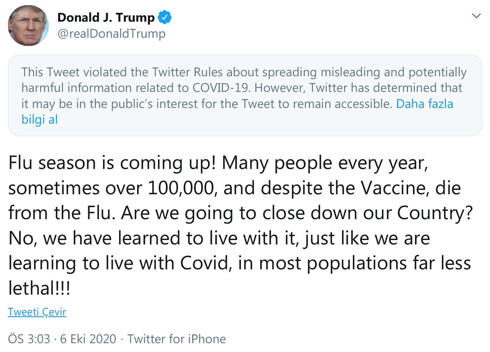
Task: Click the gray Twitter Rules warning text
Action: pyautogui.click(x=204, y=87)
